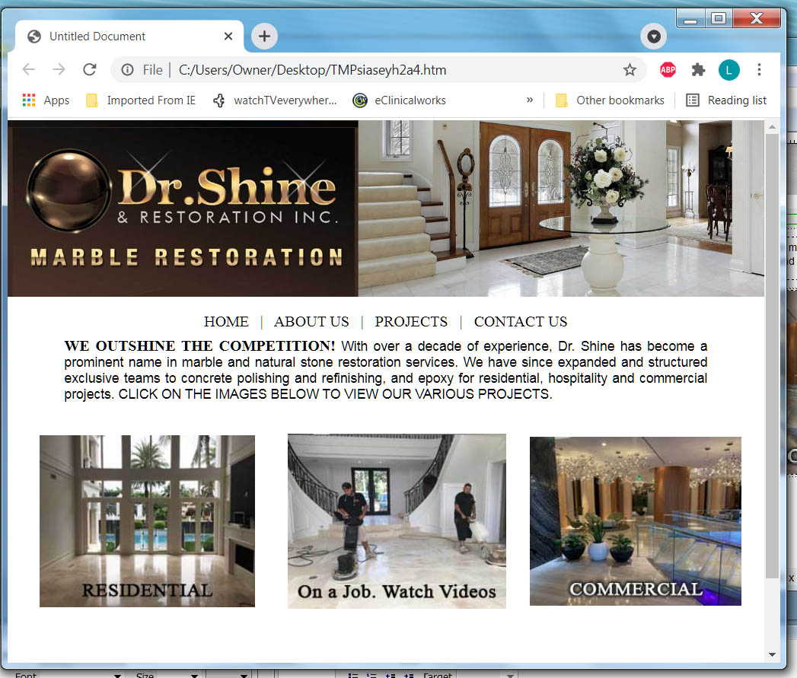Click the scrollbar down arrow
This screenshot has width=797, height=678.
(x=772, y=654)
